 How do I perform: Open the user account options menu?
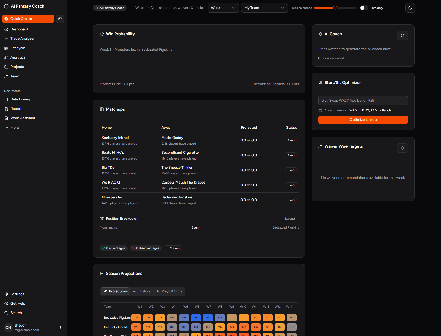pos(60,328)
